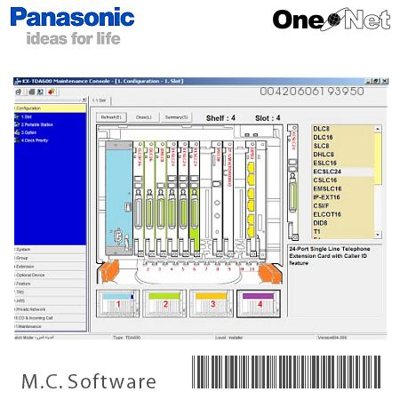Expand the Maintenance menu section
The width and height of the screenshot is (400, 400).
pyautogui.click(x=50, y=326)
